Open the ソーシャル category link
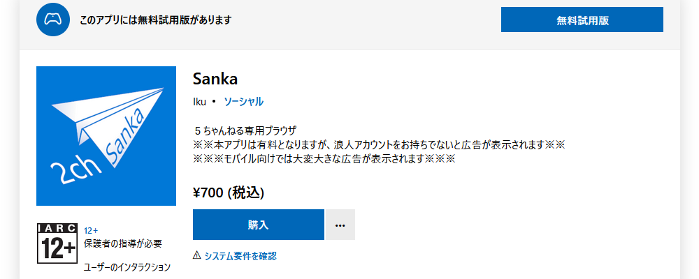Screen dimensions: 699x279 (x=243, y=101)
